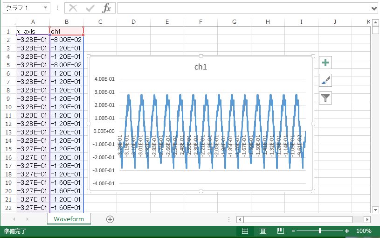Click the Enter checkmark in formula bar
Screen dimensions: 380x238
(90, 8)
